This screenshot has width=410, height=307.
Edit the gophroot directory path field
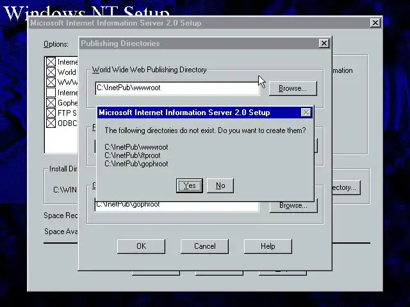coord(177,205)
